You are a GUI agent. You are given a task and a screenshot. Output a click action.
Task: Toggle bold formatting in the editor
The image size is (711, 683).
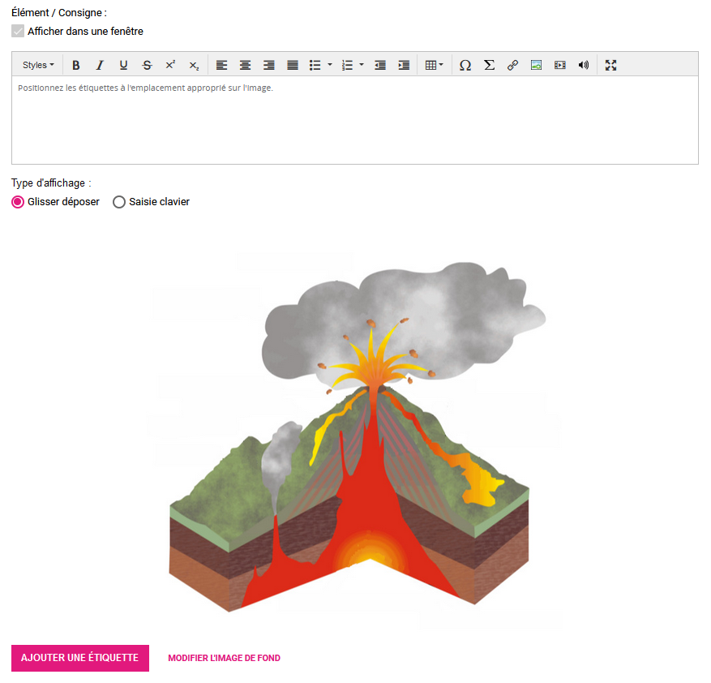click(76, 65)
